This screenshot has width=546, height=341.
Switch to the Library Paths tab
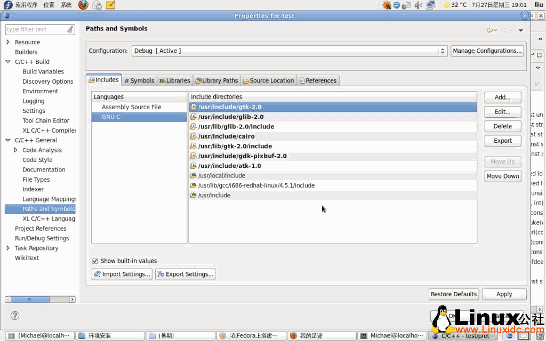[x=216, y=80]
